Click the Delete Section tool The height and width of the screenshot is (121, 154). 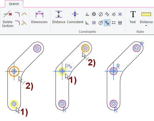(x=8, y=19)
